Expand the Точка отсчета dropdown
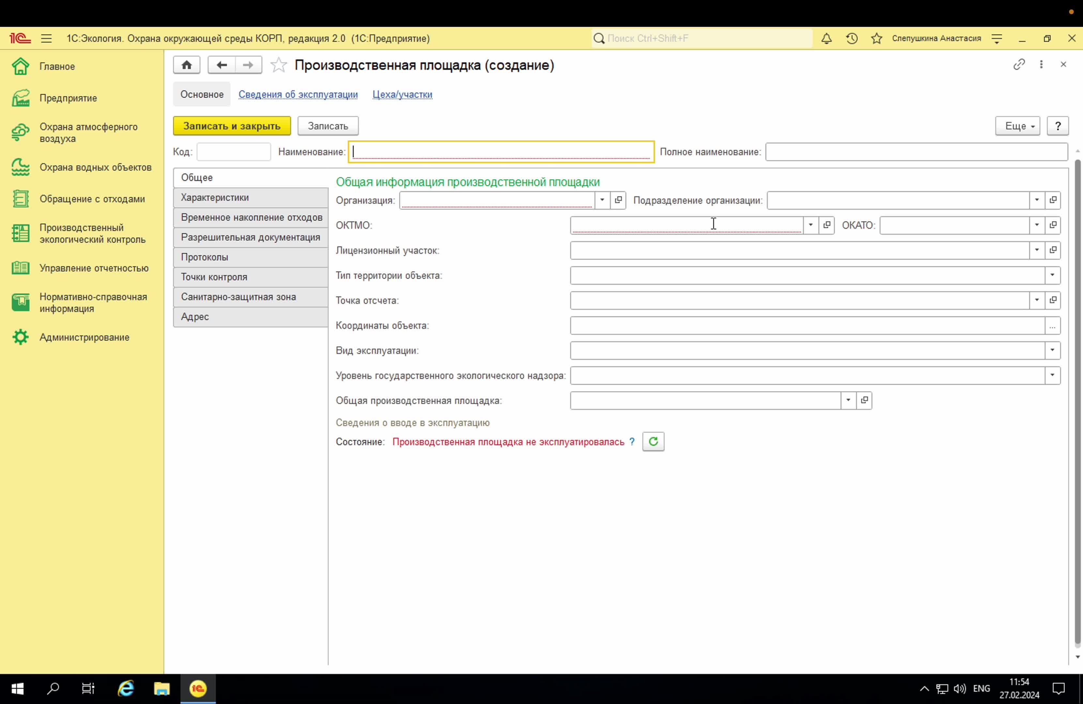The width and height of the screenshot is (1083, 704). tap(1037, 300)
